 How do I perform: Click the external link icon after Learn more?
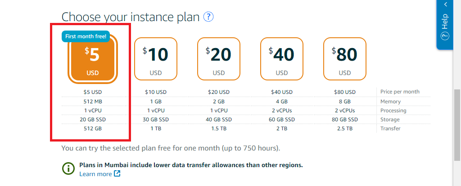click(117, 174)
